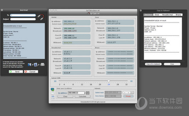Click octal Broadcast 300.250.1.377
The height and width of the screenshot is (116, 189).
(x=114, y=31)
